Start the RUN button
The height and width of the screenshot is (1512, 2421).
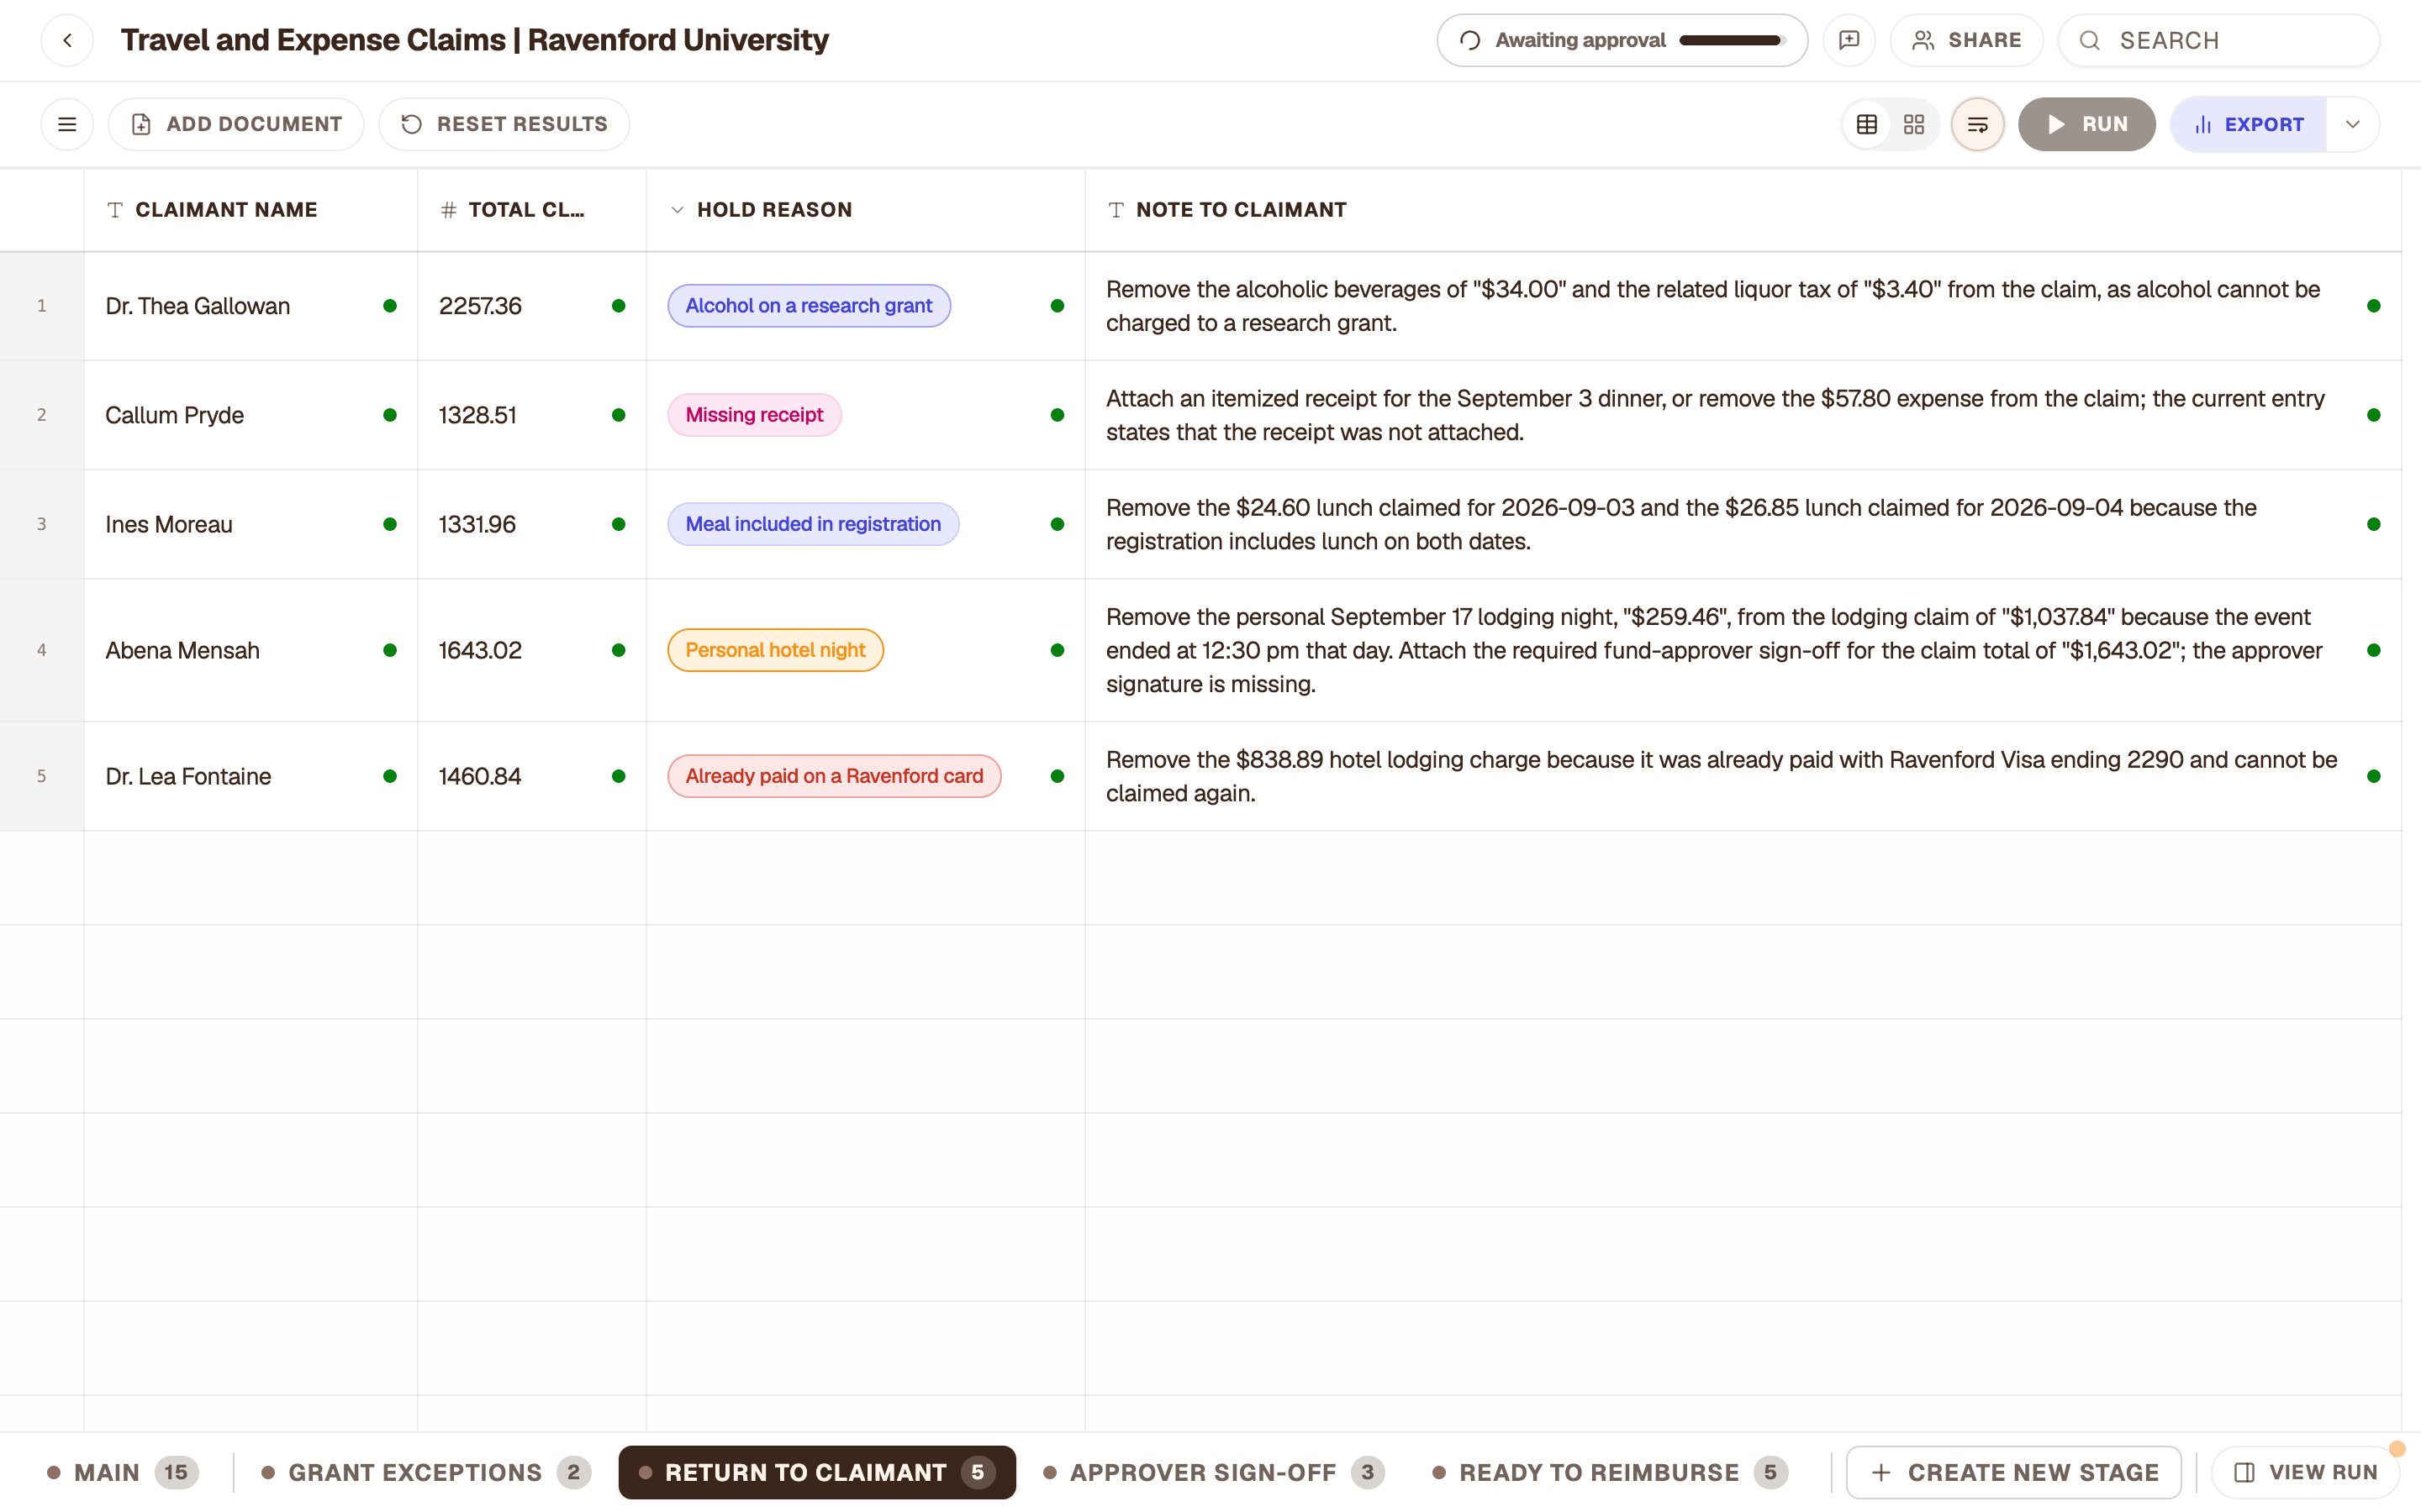[x=2087, y=124]
